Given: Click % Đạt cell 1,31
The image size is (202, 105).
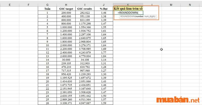Looking at the screenshot, I should tap(104, 63).
